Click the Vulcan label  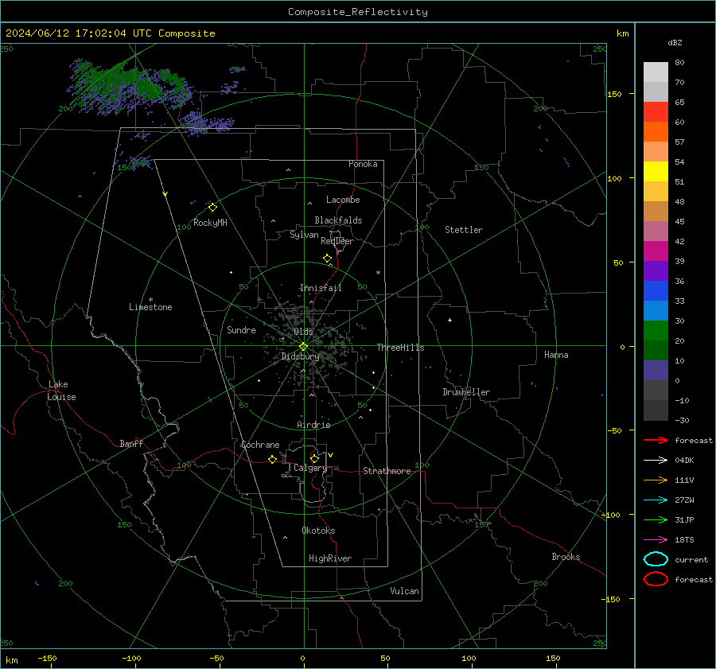pyautogui.click(x=404, y=591)
